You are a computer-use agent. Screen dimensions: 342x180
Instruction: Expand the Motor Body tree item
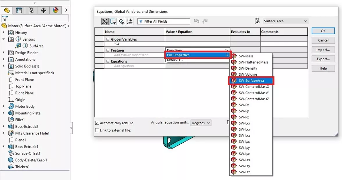pos(3,106)
